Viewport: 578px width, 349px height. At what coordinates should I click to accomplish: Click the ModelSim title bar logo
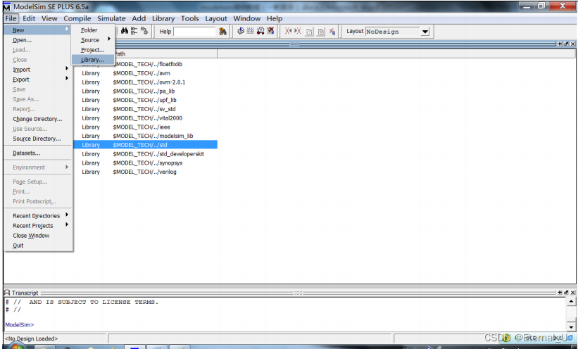6,7
